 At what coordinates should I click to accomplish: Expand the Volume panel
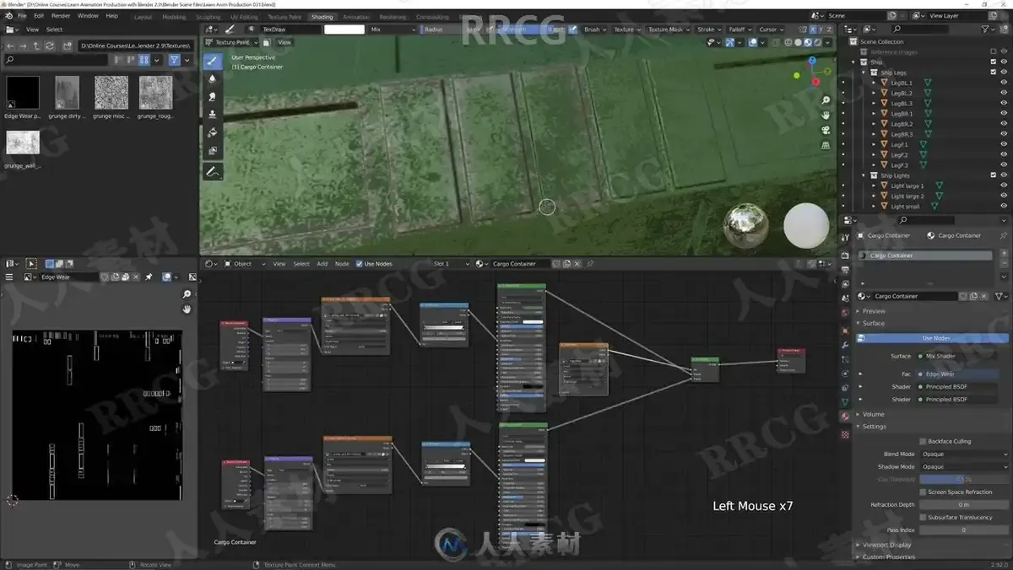873,414
